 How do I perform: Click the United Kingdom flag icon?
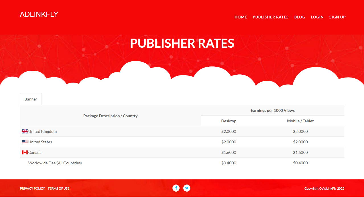[25, 131]
